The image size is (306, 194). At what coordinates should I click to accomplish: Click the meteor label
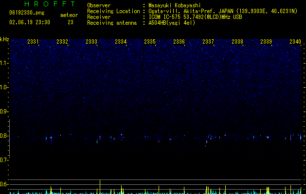[69, 15]
